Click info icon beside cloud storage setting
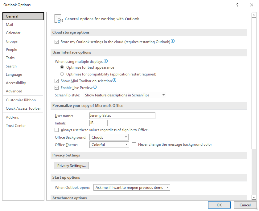Viewport: 259px width, 211px height. (x=173, y=41)
